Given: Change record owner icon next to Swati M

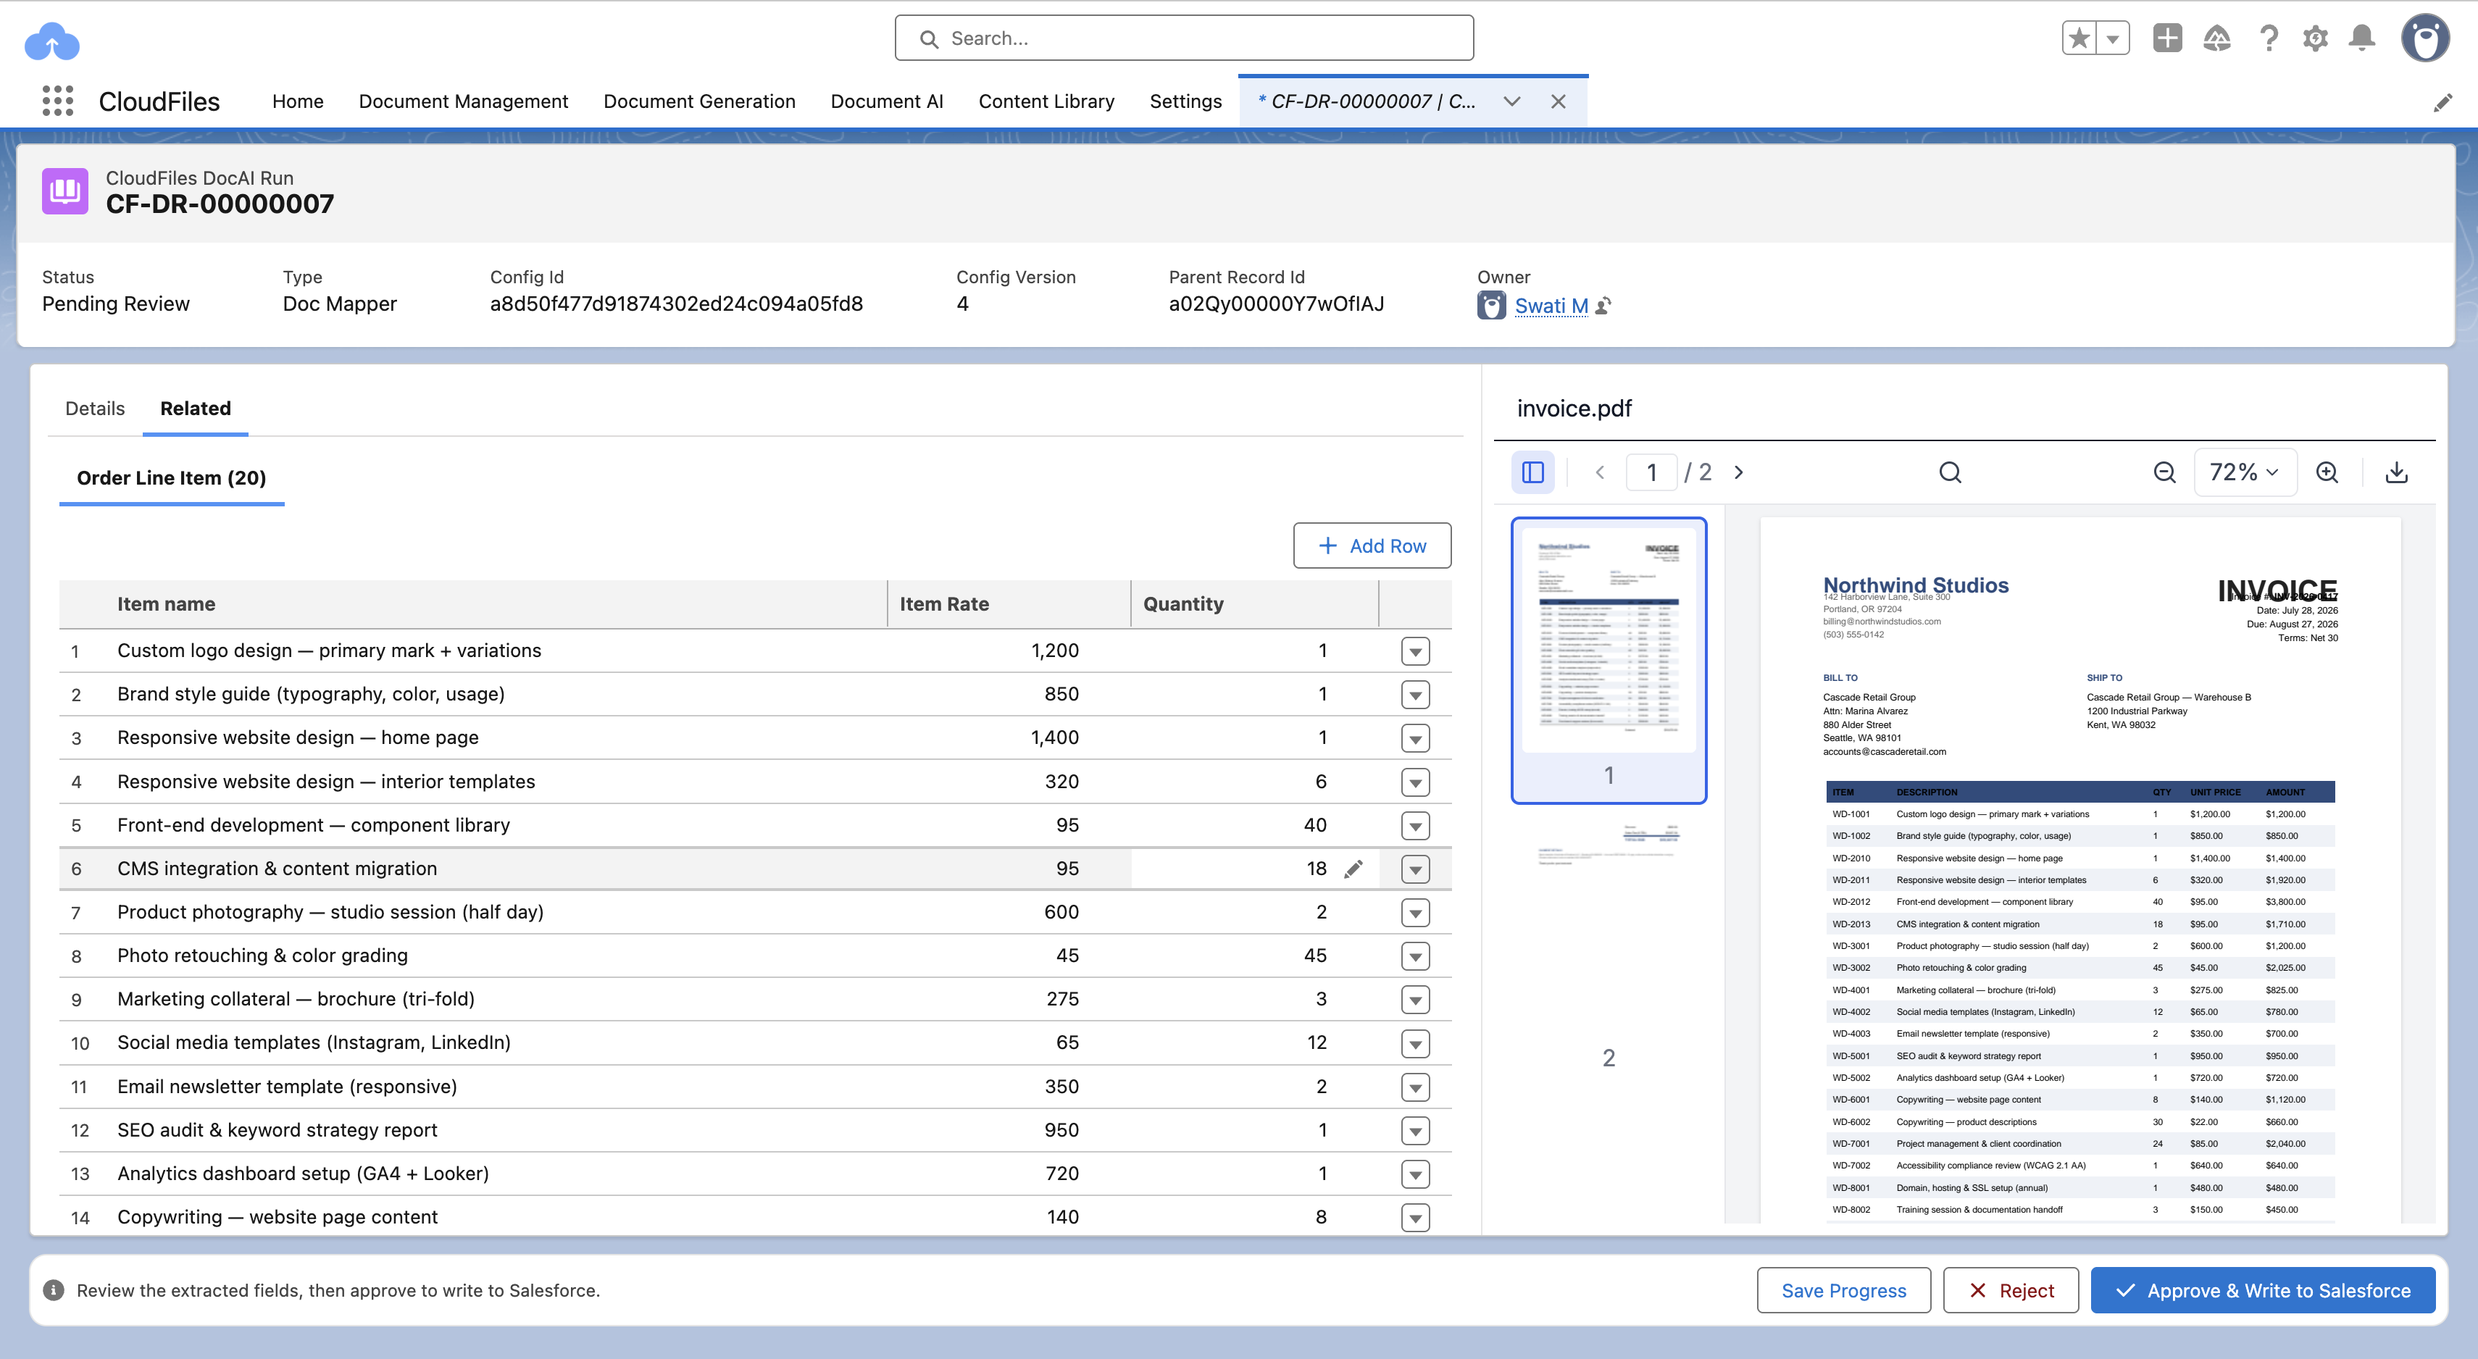Looking at the screenshot, I should click(x=1603, y=306).
